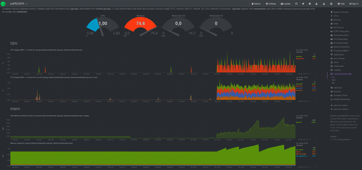Viewport: 362px width, 170px height.
Task: Open netdata container section
Action: [336, 70]
